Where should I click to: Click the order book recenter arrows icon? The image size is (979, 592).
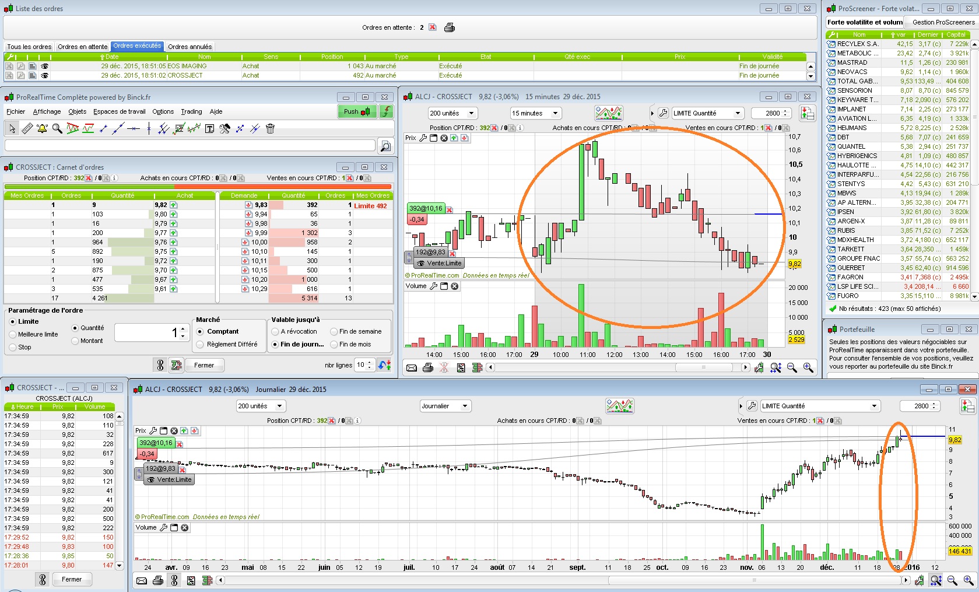[x=385, y=365]
